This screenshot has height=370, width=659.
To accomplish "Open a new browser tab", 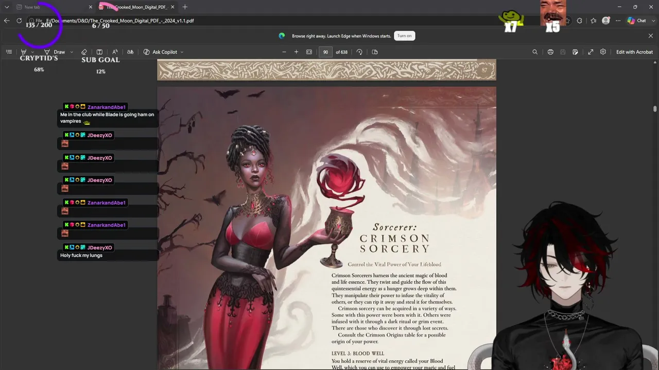I will (x=185, y=7).
